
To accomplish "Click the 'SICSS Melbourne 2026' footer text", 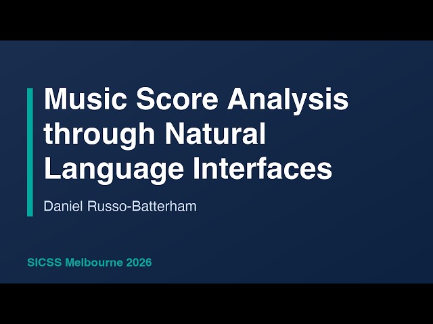I will 89,263.
